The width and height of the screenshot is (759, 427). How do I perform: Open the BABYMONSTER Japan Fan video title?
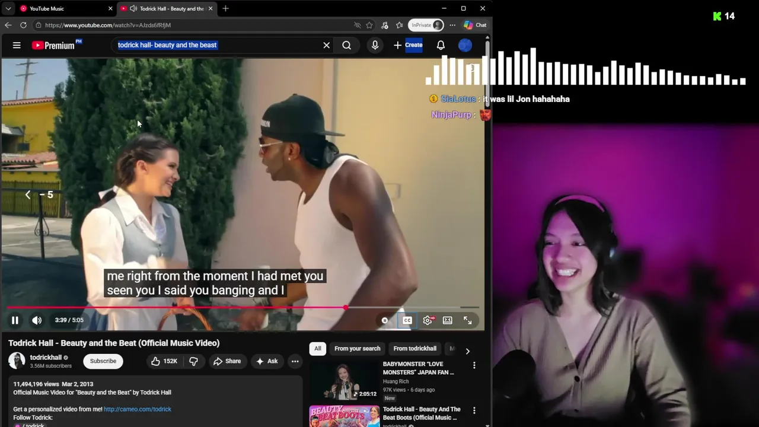tap(418, 368)
